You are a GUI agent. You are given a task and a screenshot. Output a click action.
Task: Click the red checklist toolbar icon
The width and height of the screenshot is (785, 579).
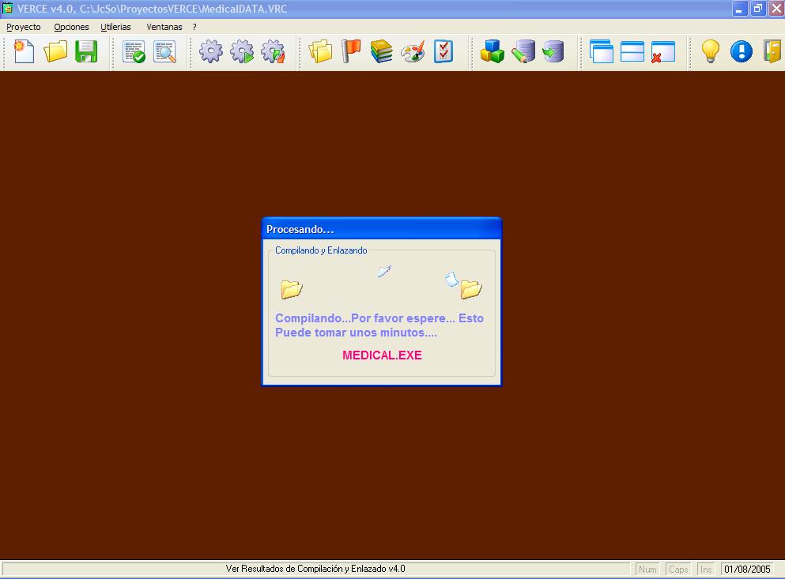[443, 52]
